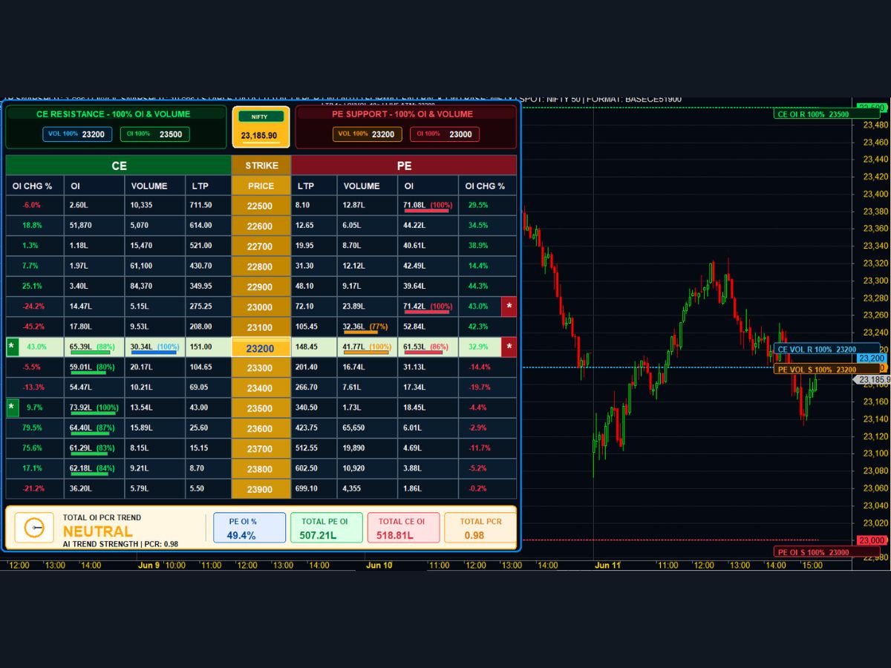Click the red star marker on PE 23000 row
This screenshot has width=891, height=668.
(x=509, y=306)
